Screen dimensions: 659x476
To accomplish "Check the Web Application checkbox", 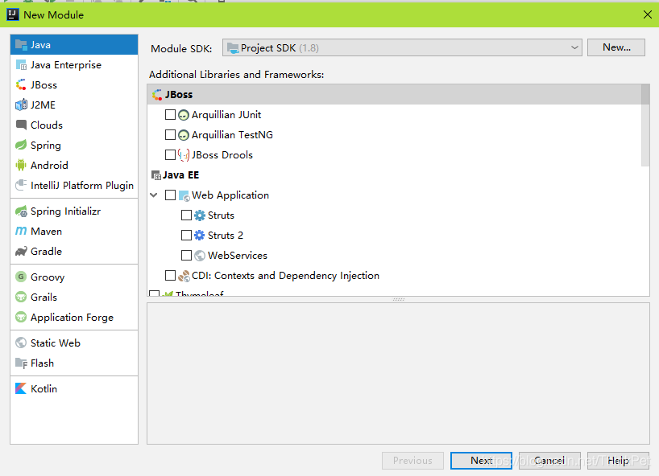I will tap(170, 195).
